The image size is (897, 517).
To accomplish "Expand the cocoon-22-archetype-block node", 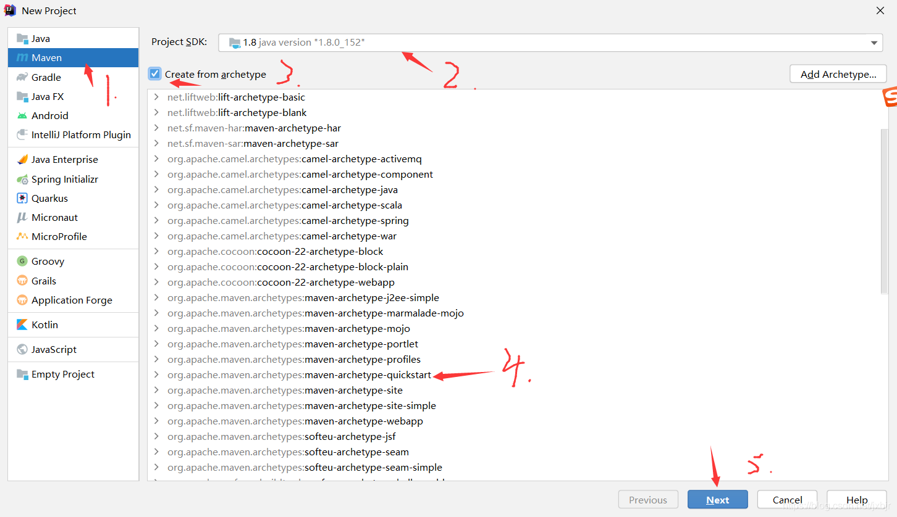I will 156,251.
